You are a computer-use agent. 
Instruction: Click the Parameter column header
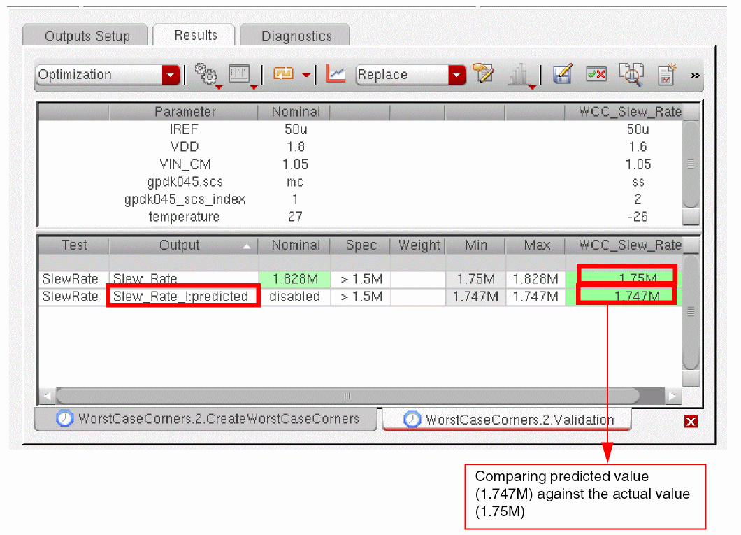point(183,112)
